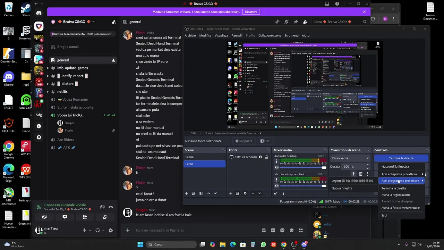Open the Proprietà button in OBS

[x=244, y=141]
